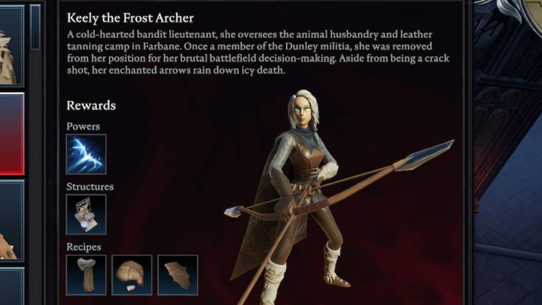
Task: Select the Frost arrow power icon
Action: (86, 154)
